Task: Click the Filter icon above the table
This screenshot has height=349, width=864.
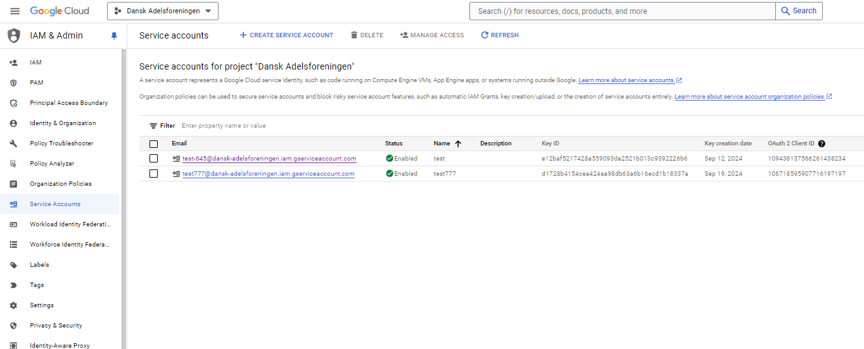Action: (153, 126)
